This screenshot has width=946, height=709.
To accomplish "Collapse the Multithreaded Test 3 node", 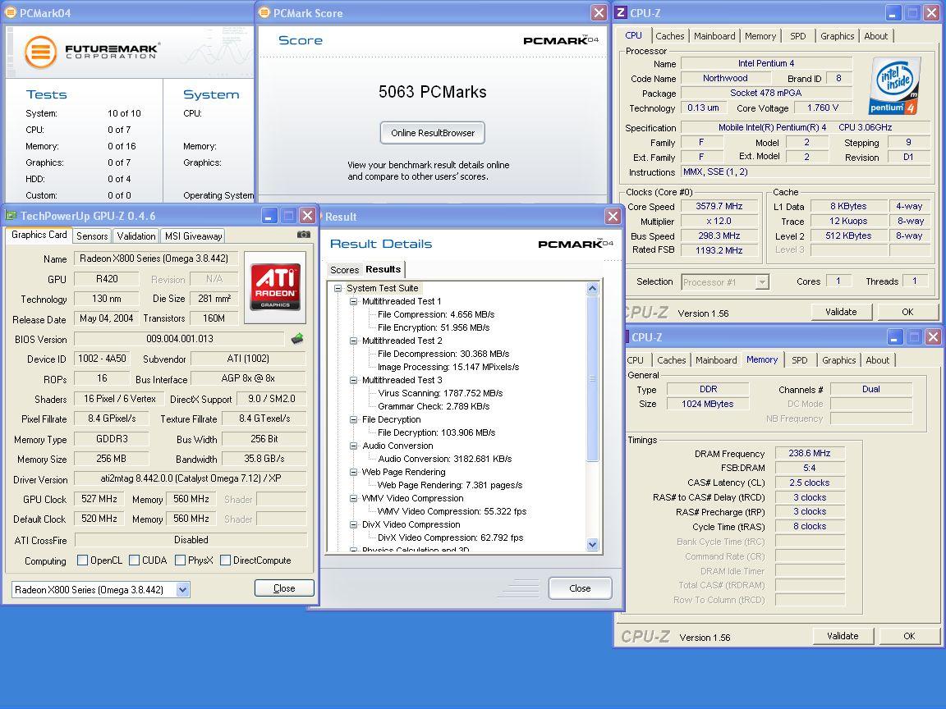I will pos(354,381).
